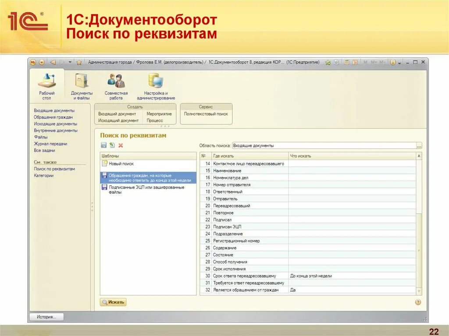
Task: Open Все задачи in sidebar
Action: [x=44, y=150]
